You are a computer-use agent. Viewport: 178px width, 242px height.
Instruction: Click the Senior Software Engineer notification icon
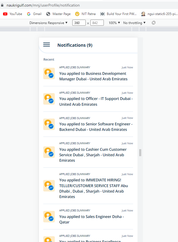tap(49, 124)
